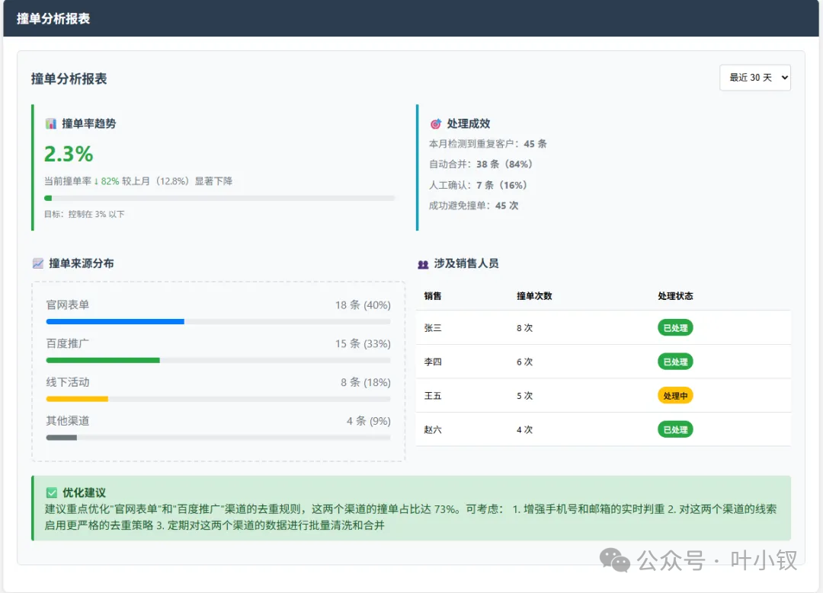This screenshot has height=593, width=823.
Task: Select the 王五 name cell
Action: tap(433, 396)
